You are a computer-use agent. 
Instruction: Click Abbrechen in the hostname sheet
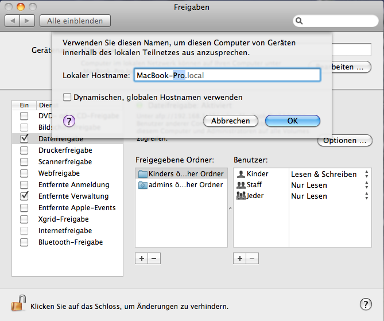(x=230, y=121)
